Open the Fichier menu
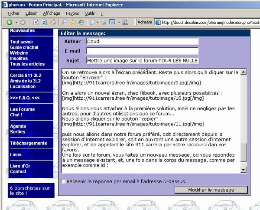 tap(14, 13)
